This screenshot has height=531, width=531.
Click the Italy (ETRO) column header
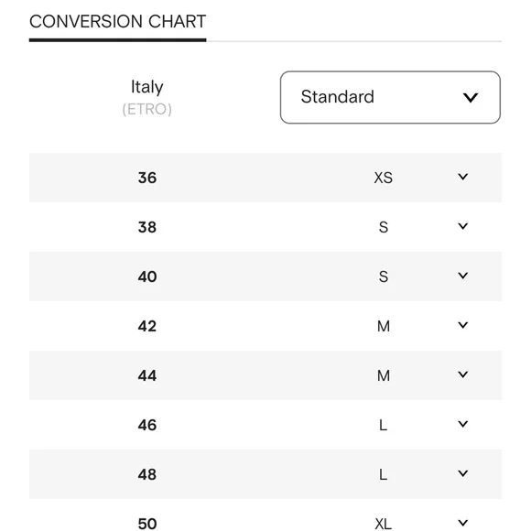pos(147,97)
